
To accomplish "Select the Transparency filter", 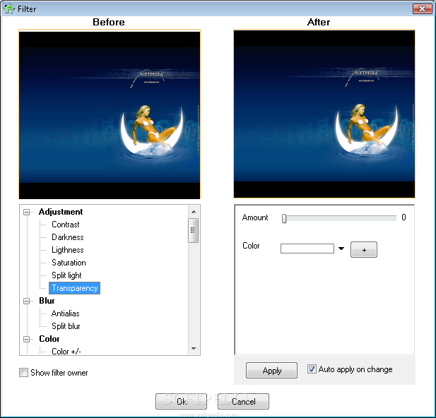I will [74, 288].
